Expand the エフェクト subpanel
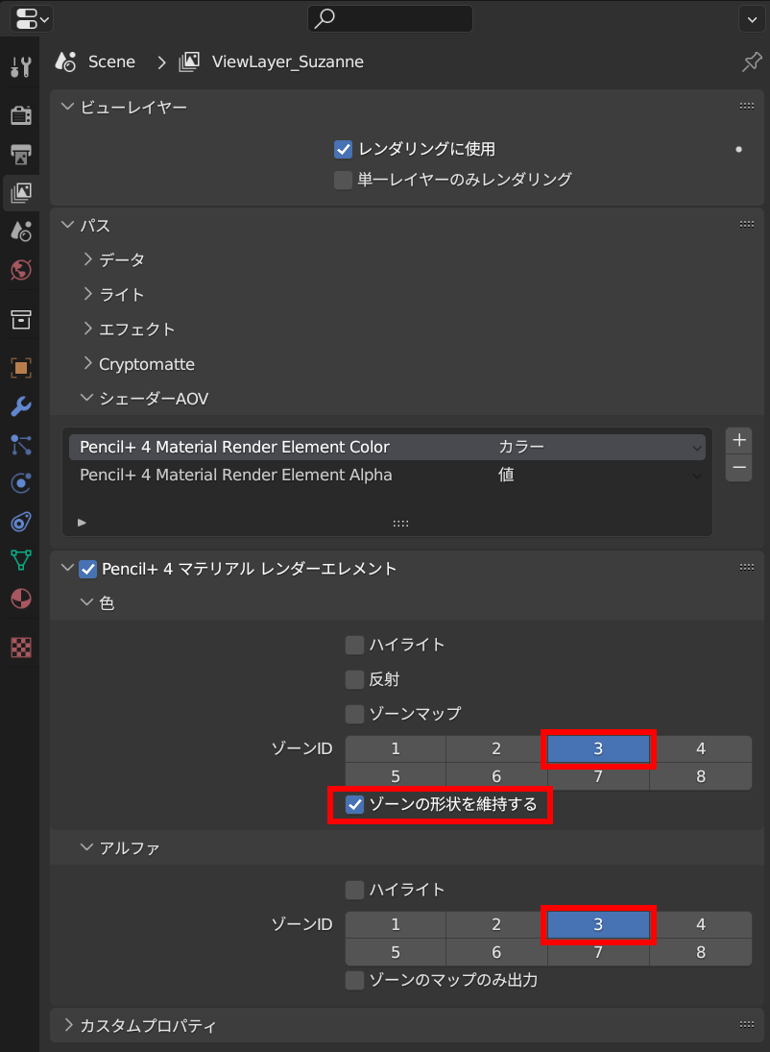Image resolution: width=770 pixels, height=1052 pixels. (x=87, y=329)
